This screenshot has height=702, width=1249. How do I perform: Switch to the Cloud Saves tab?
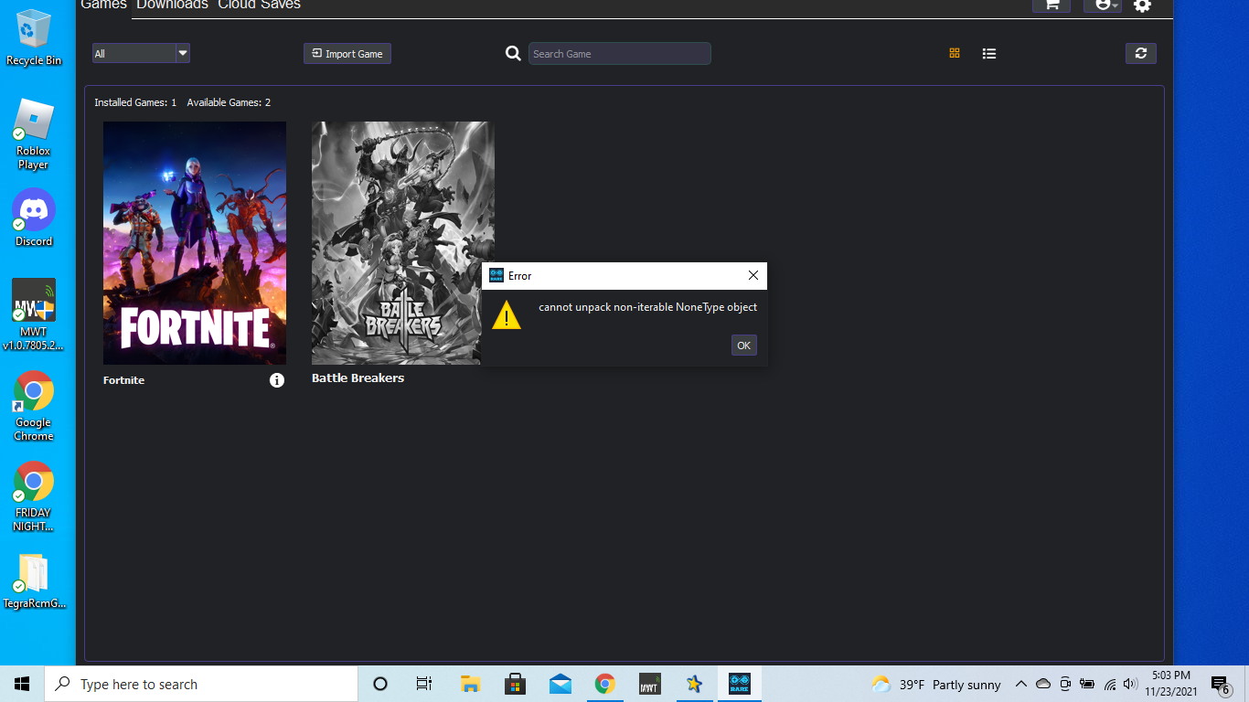tap(259, 5)
